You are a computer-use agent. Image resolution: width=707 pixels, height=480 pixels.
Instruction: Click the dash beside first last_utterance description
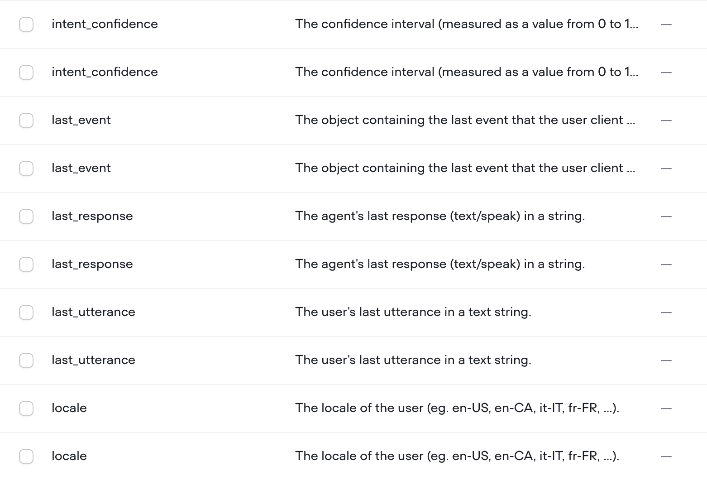coord(666,312)
